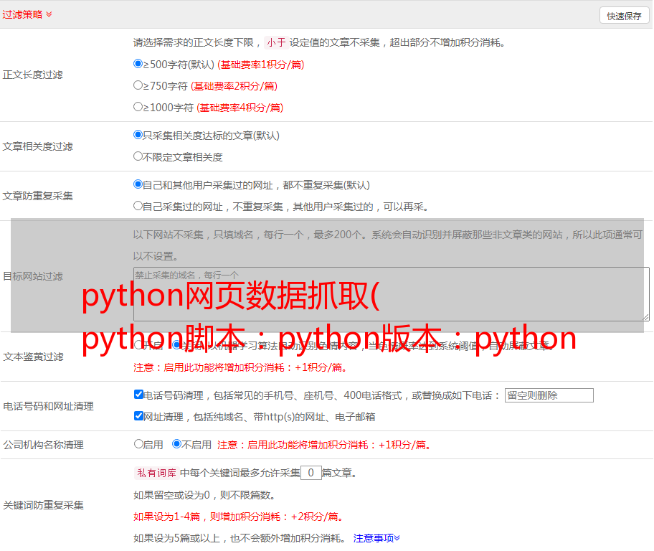This screenshot has width=654, height=551.
Task: Enable 公司机构名称清理 with 启用 radio
Action: click(x=138, y=444)
